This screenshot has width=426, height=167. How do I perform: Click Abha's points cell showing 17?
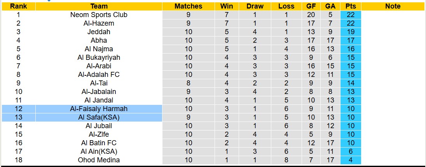click(351, 40)
